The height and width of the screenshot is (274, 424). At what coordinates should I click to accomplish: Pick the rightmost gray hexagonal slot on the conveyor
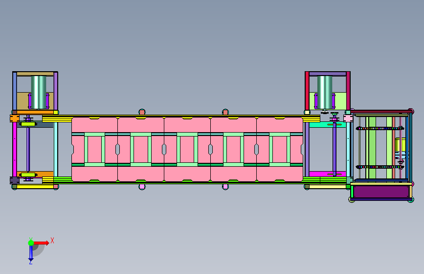[257, 149]
